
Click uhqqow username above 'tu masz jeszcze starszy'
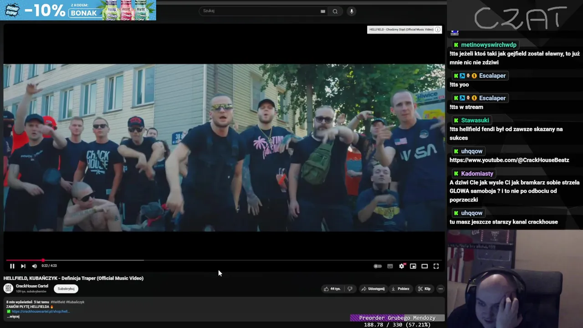click(471, 213)
